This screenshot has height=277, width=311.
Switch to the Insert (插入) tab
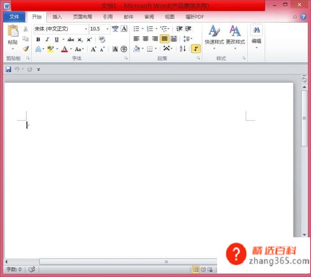pyautogui.click(x=57, y=17)
